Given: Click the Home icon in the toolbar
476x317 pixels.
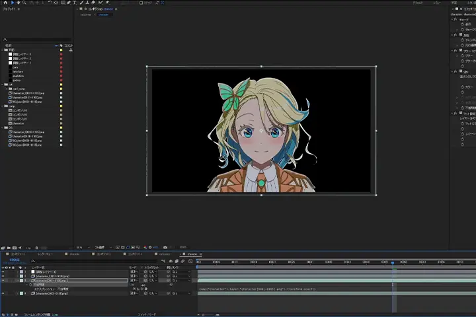Looking at the screenshot, I should 5,3.
